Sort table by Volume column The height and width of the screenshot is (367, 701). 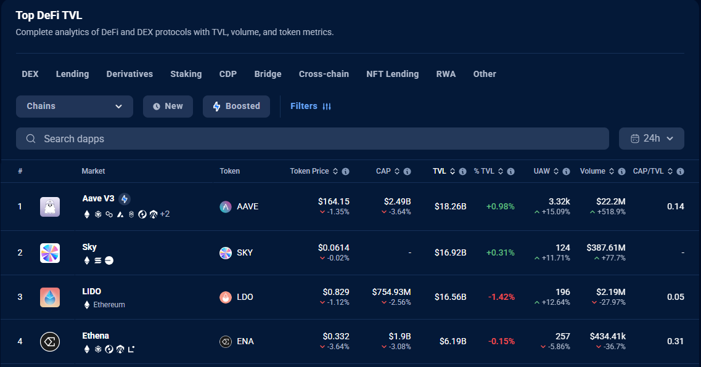(x=611, y=171)
